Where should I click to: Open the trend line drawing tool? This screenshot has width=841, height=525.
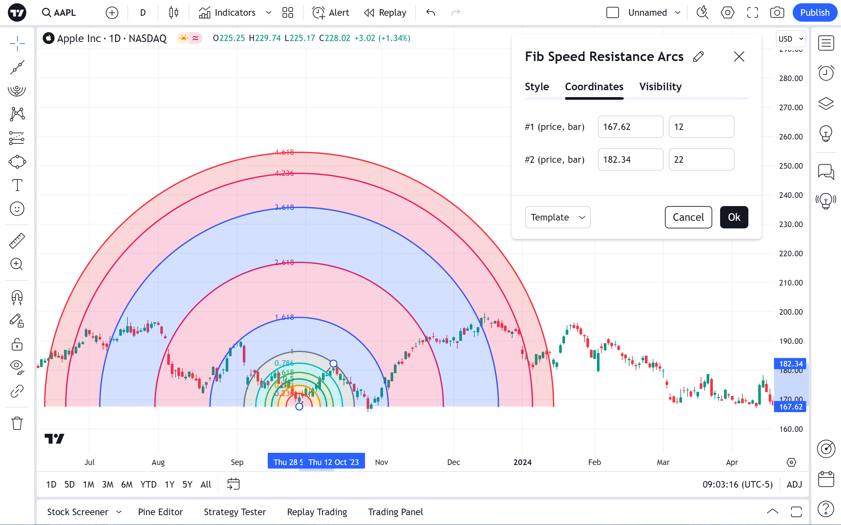pyautogui.click(x=17, y=67)
